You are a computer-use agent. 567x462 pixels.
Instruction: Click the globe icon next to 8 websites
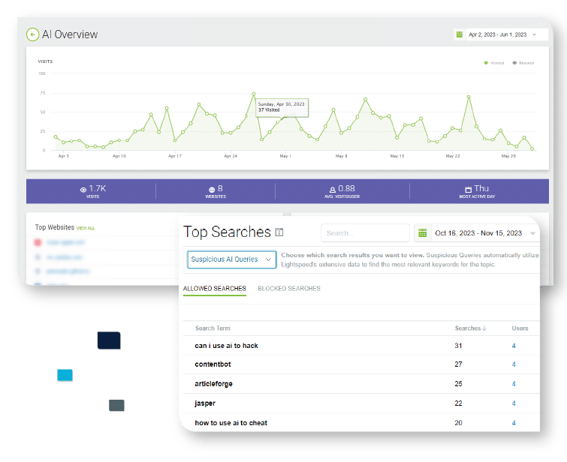(212, 190)
